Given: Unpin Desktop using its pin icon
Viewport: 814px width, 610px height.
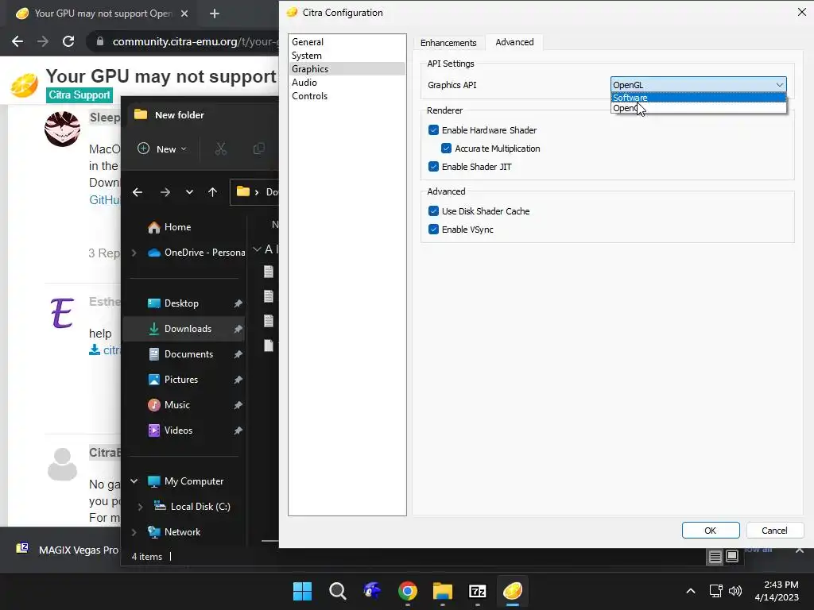Looking at the screenshot, I should 238,303.
